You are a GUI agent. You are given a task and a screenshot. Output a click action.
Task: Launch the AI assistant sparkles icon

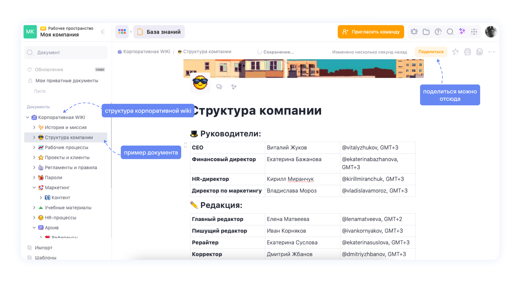coord(462,32)
